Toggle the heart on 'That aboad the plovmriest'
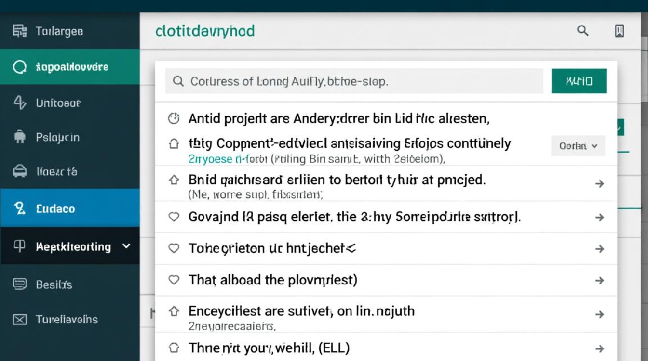Viewport: 648px width, 361px height. point(174,280)
